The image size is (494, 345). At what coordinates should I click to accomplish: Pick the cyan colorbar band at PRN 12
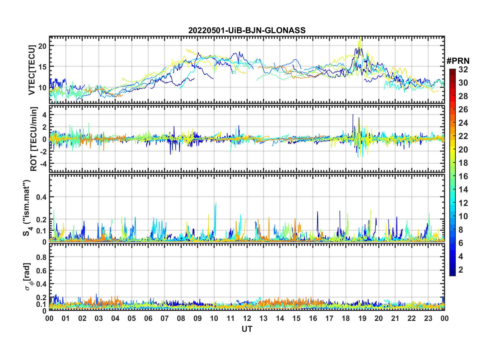tap(452, 203)
